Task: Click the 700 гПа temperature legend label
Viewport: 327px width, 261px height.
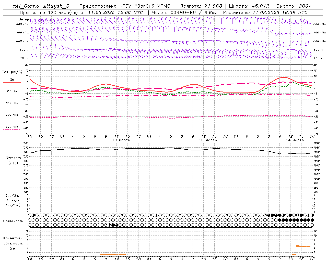Action: point(12,115)
